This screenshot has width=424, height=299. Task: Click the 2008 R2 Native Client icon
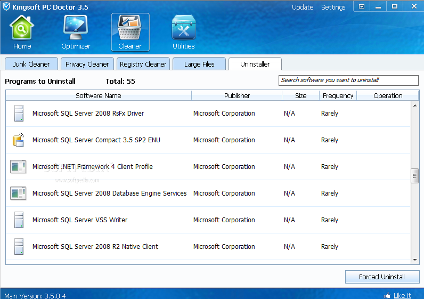pos(19,247)
